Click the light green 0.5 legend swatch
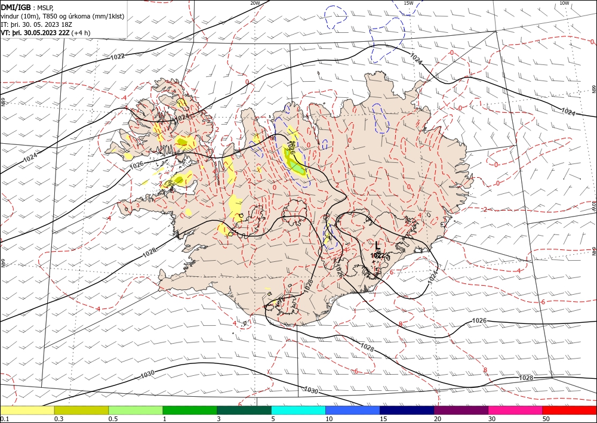 click(x=136, y=410)
